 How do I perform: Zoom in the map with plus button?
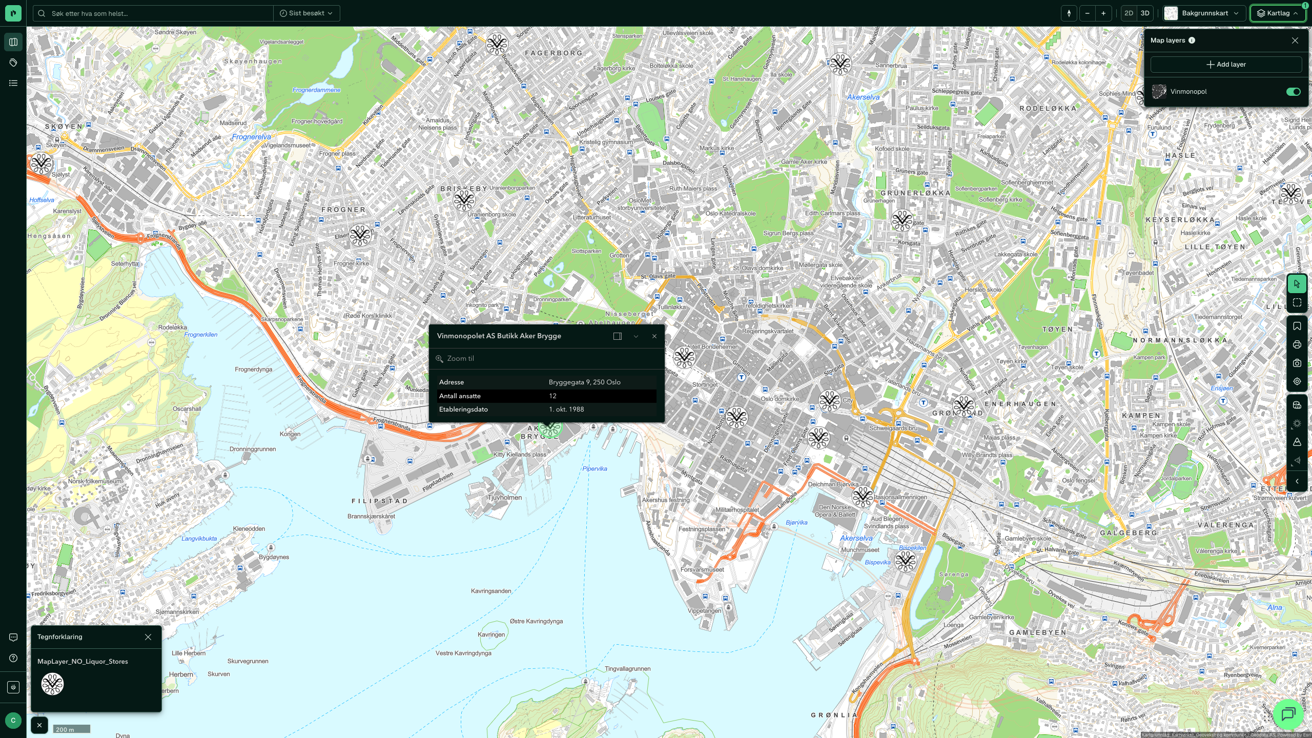pyautogui.click(x=1103, y=13)
